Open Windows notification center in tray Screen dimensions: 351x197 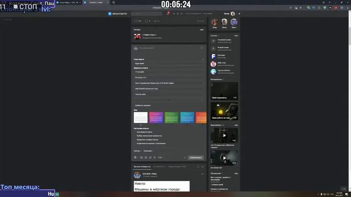pyautogui.click(x=347, y=194)
